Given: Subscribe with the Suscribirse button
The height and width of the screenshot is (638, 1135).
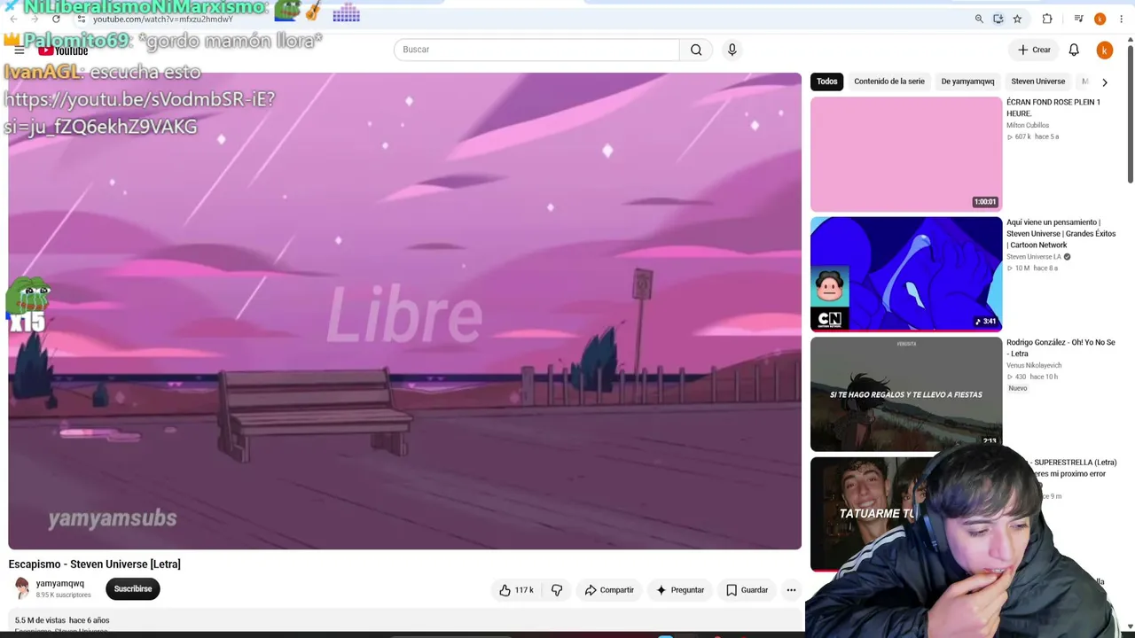Looking at the screenshot, I should pyautogui.click(x=133, y=589).
